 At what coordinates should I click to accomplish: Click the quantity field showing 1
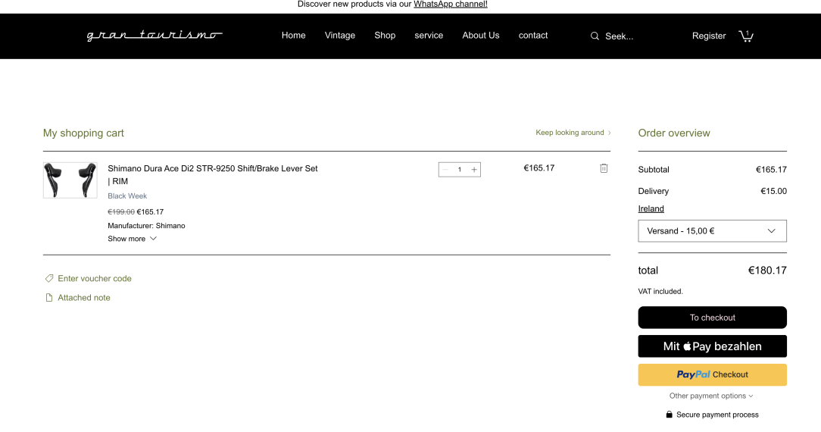[460, 169]
